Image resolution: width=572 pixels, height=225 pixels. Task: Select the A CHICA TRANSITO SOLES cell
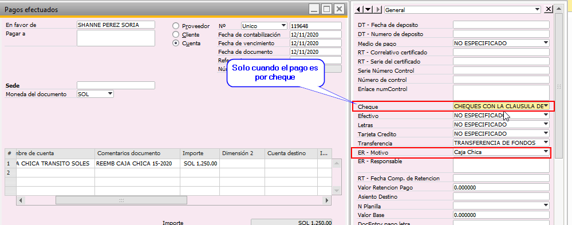(56, 163)
